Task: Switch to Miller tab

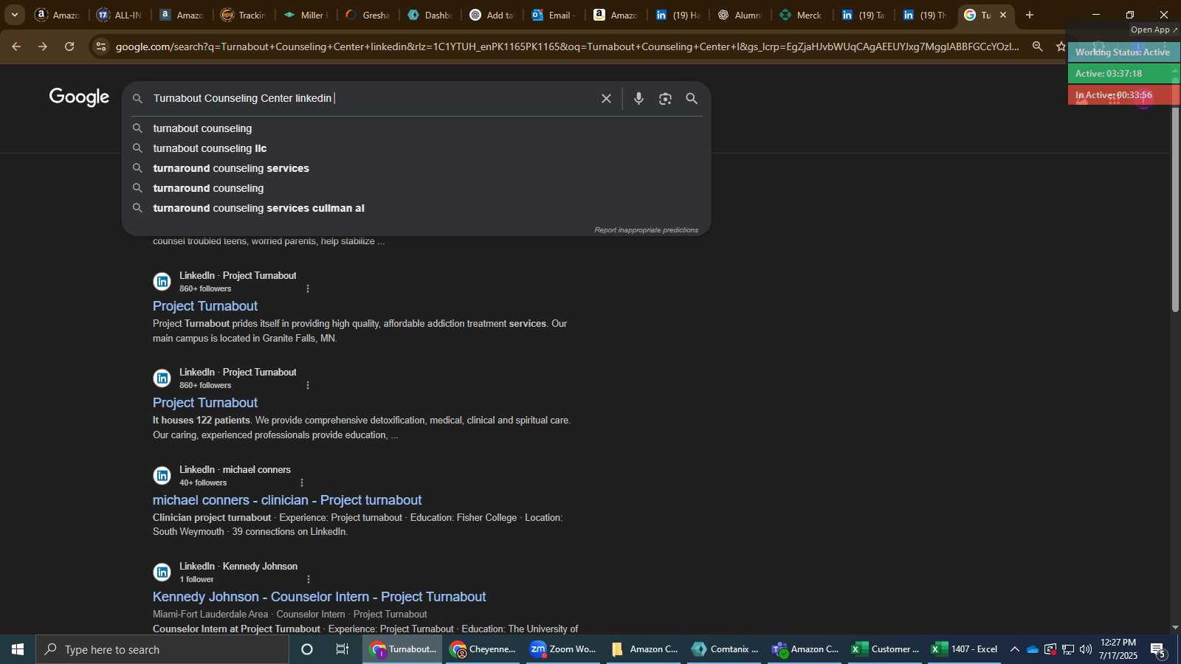Action: click(306, 15)
